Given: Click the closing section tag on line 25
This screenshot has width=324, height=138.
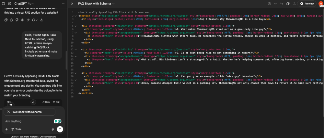Looking at the screenshot, I should tap(86, 93).
